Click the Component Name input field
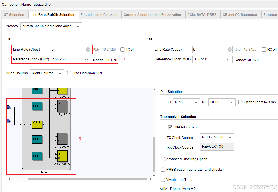Image resolution: width=278 pixels, height=192 pixels. click(155, 4)
